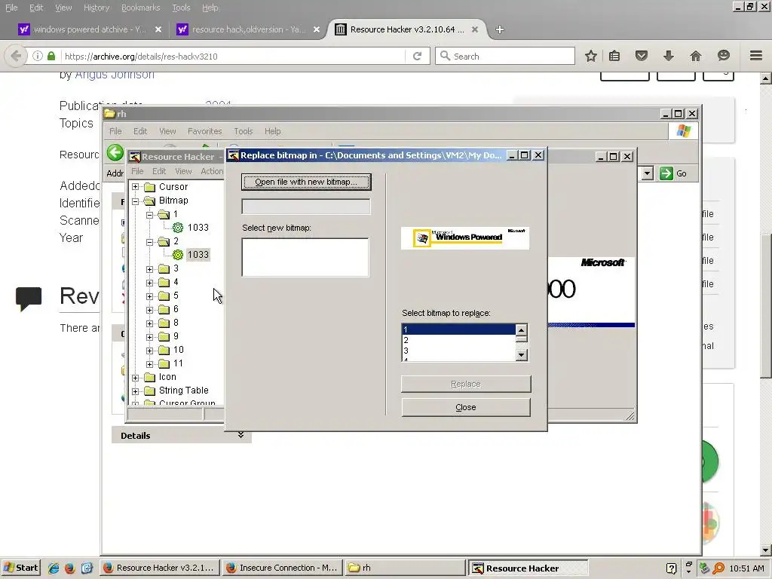Collapse Bitmap subfolder 2
The height and width of the screenshot is (579, 772).
click(150, 242)
